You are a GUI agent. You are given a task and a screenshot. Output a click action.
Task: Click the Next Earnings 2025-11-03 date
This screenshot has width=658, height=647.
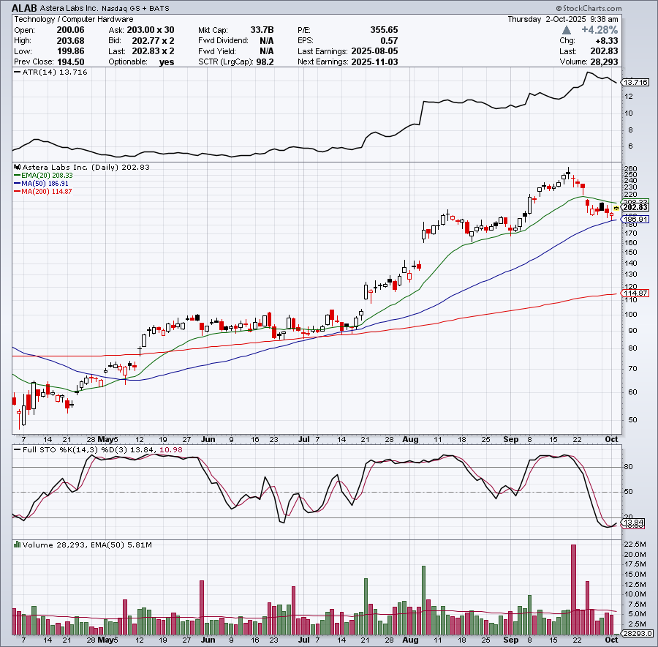coord(374,62)
